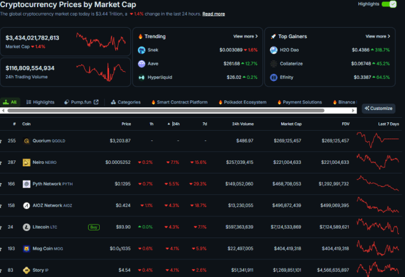Favorite Pyth Network with its star

pyautogui.click(x=1, y=184)
